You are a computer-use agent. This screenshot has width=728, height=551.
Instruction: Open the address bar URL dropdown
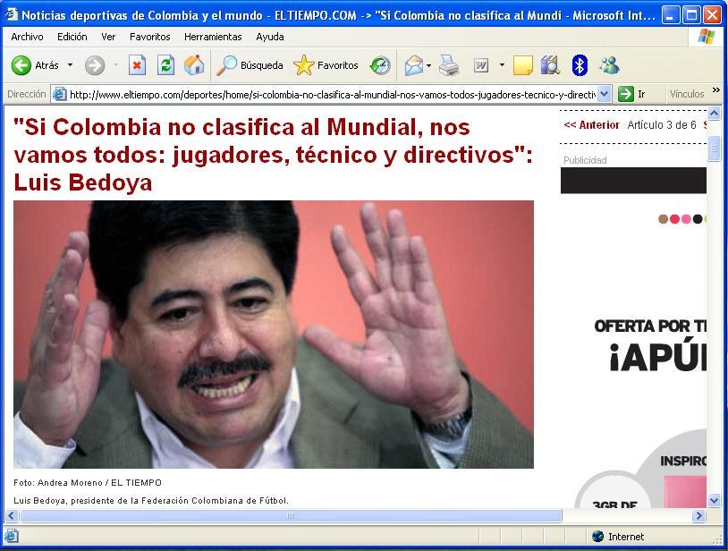point(604,94)
